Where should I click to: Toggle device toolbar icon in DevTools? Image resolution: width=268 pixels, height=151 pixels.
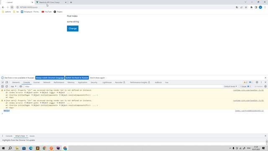[7, 82]
